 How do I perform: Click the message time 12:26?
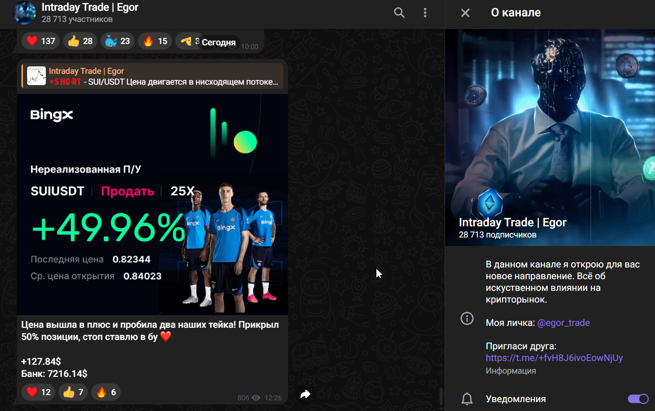273,398
